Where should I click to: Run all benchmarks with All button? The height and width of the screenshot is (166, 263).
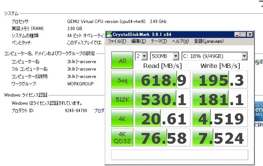[x=122, y=60]
